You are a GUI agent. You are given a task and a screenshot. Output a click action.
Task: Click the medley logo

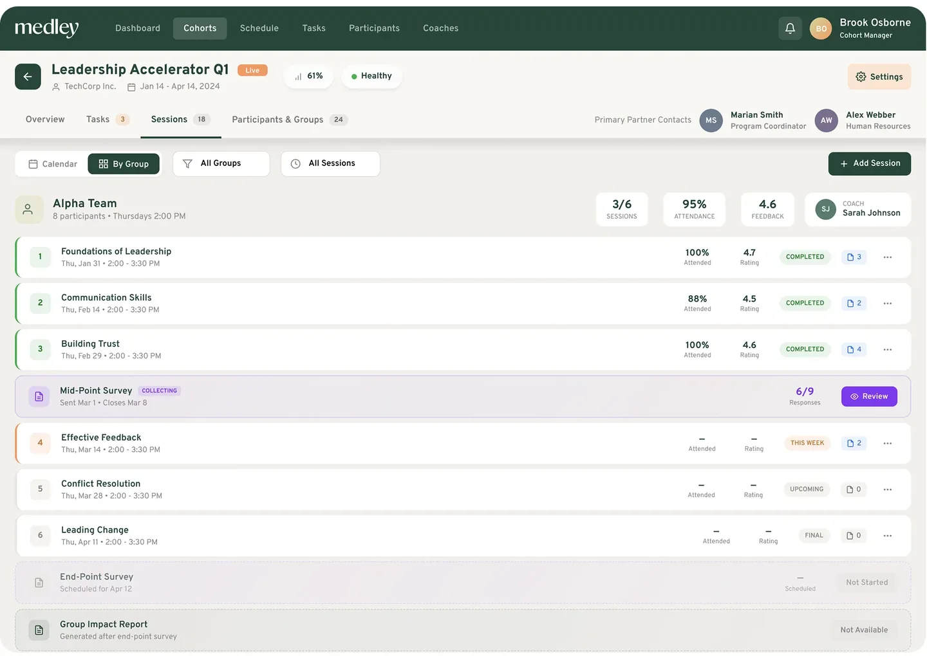[47, 28]
